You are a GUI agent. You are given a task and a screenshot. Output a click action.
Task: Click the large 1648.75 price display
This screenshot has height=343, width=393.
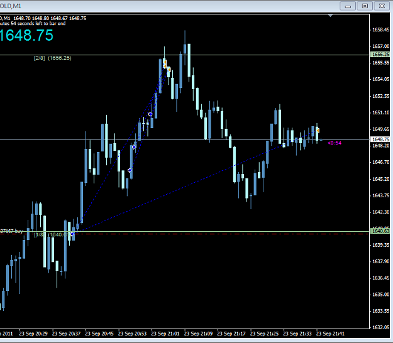pos(26,35)
